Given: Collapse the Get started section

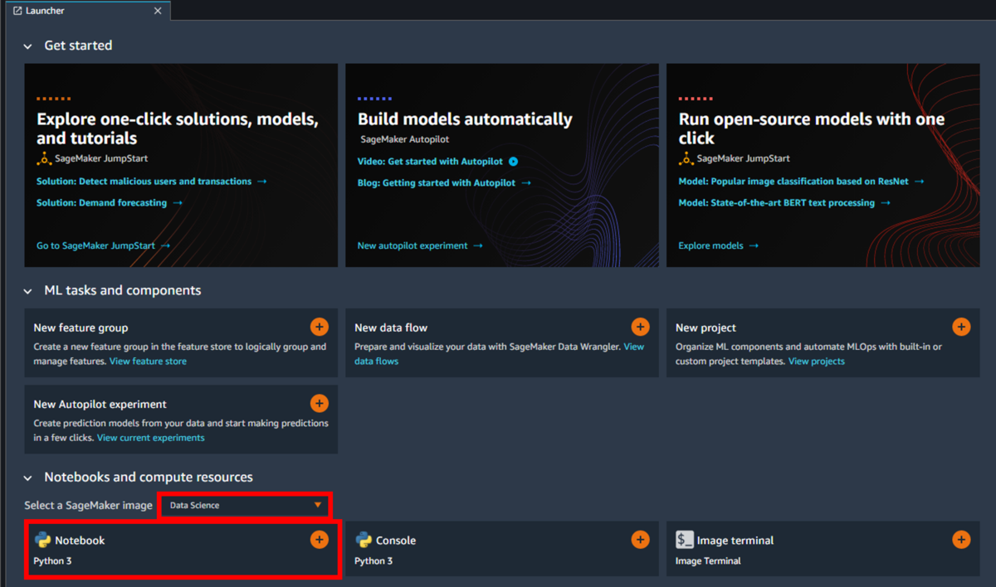Looking at the screenshot, I should [28, 46].
